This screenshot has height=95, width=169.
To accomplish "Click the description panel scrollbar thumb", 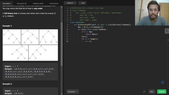I will point(62,44).
